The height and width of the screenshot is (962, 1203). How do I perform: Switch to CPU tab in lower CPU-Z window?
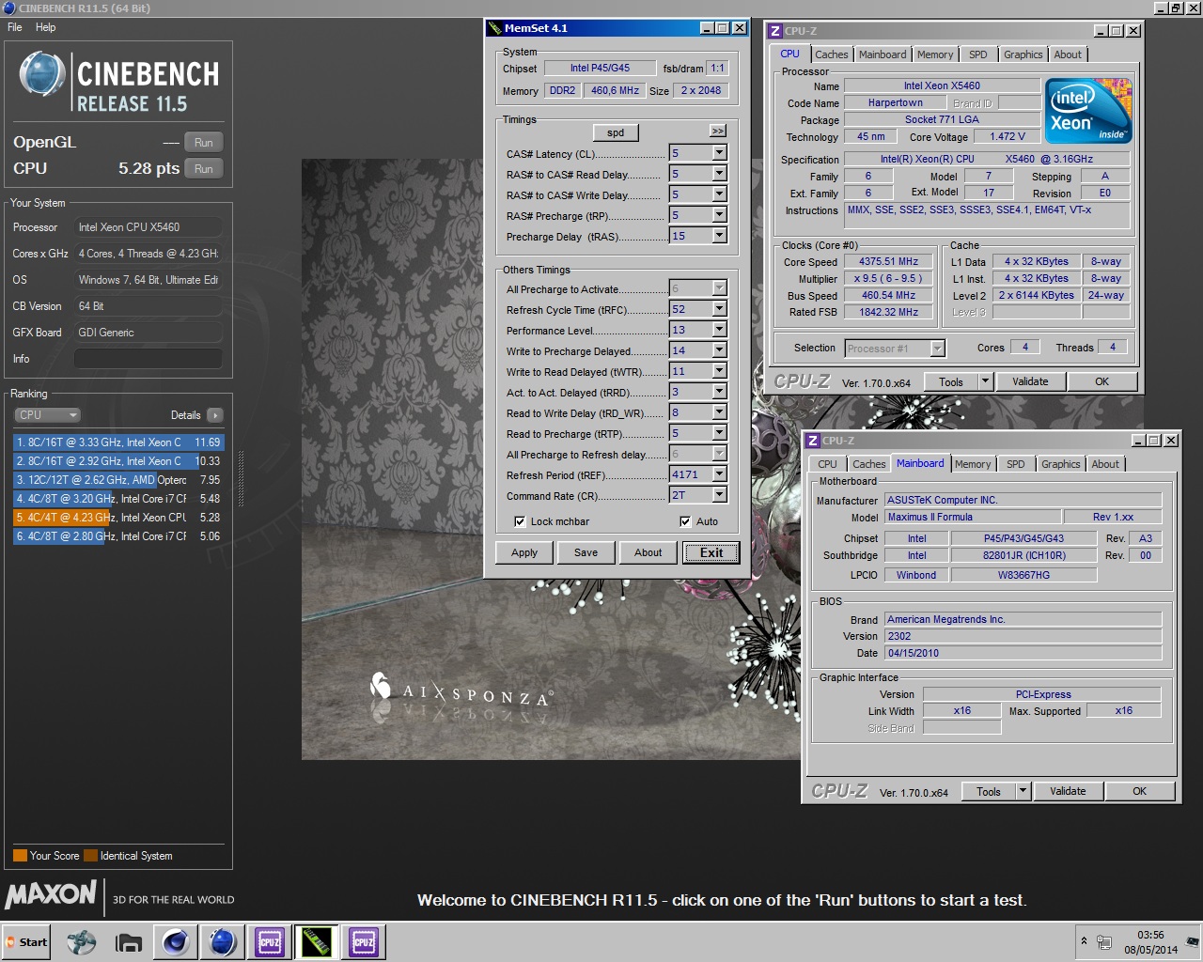(x=827, y=464)
